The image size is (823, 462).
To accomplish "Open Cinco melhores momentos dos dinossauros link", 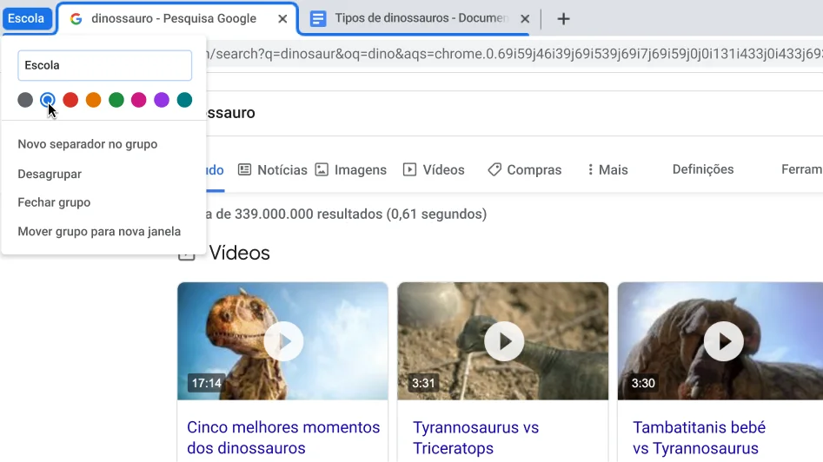I will (283, 438).
